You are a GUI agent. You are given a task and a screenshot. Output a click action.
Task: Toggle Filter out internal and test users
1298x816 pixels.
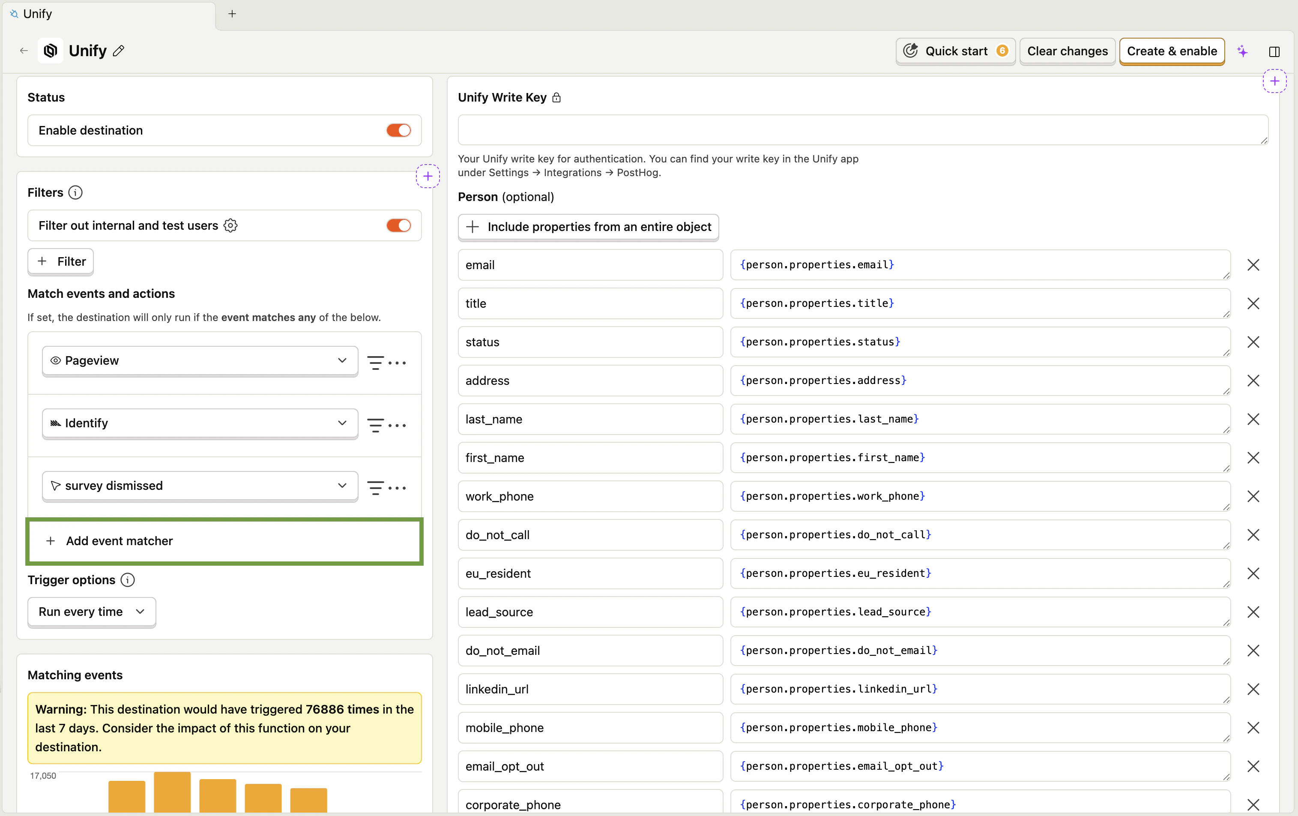click(x=398, y=225)
